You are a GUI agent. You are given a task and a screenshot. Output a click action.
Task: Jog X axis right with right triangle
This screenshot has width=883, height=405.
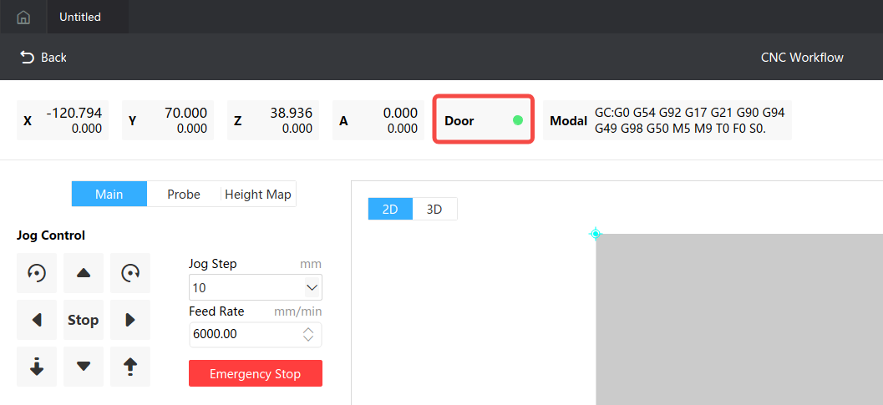tap(130, 320)
